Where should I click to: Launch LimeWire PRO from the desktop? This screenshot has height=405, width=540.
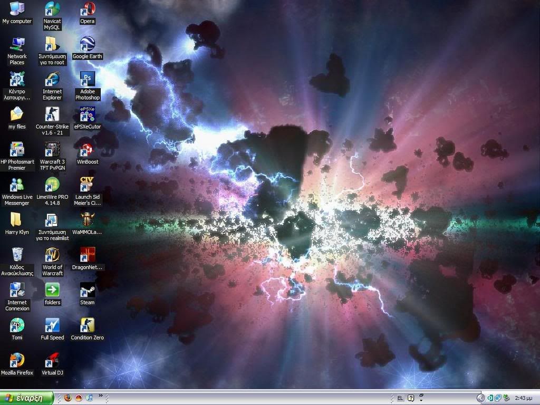click(52, 185)
